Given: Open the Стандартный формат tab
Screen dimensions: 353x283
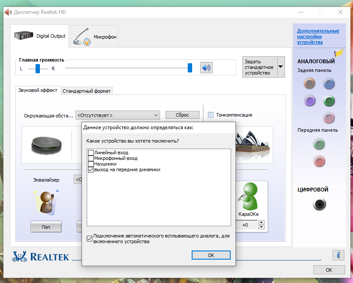Looking at the screenshot, I should pyautogui.click(x=87, y=91).
